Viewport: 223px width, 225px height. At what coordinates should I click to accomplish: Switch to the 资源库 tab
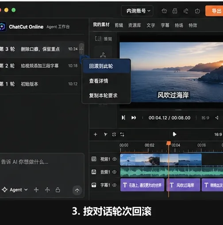tap(135, 25)
